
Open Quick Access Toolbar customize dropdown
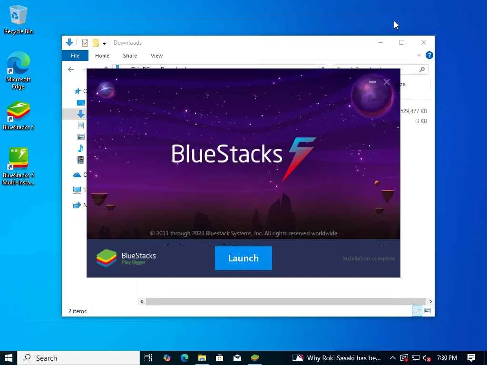click(x=104, y=43)
